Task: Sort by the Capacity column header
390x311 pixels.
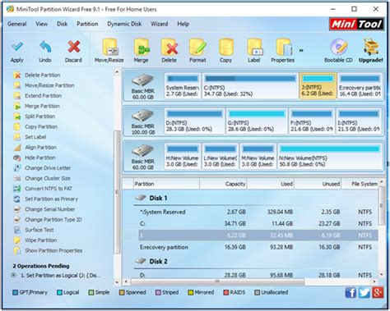Action: (223, 184)
